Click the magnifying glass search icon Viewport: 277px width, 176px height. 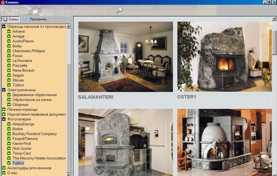click(120, 10)
